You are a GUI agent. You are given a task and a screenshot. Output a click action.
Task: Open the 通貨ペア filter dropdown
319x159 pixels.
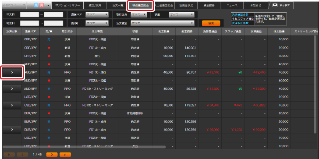point(97,14)
